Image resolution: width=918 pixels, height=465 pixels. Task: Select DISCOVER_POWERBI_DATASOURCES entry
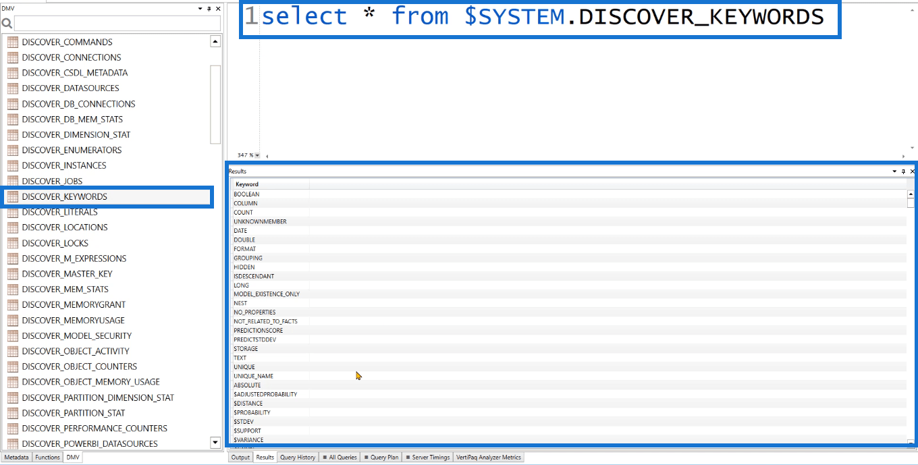(x=90, y=443)
